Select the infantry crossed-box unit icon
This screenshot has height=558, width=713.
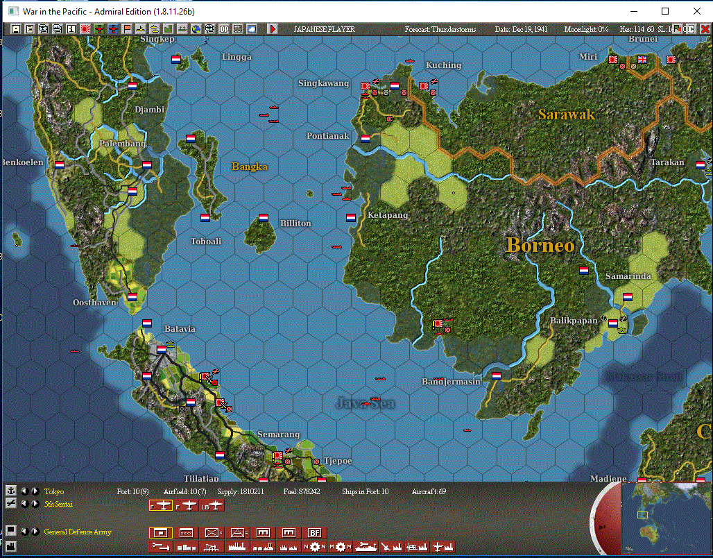click(x=212, y=533)
